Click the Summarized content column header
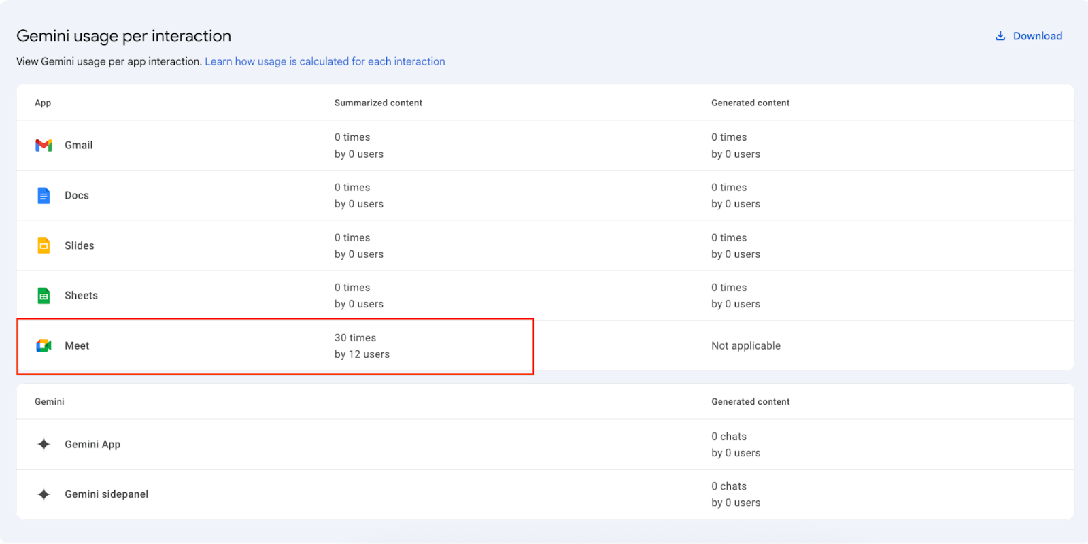 [378, 103]
